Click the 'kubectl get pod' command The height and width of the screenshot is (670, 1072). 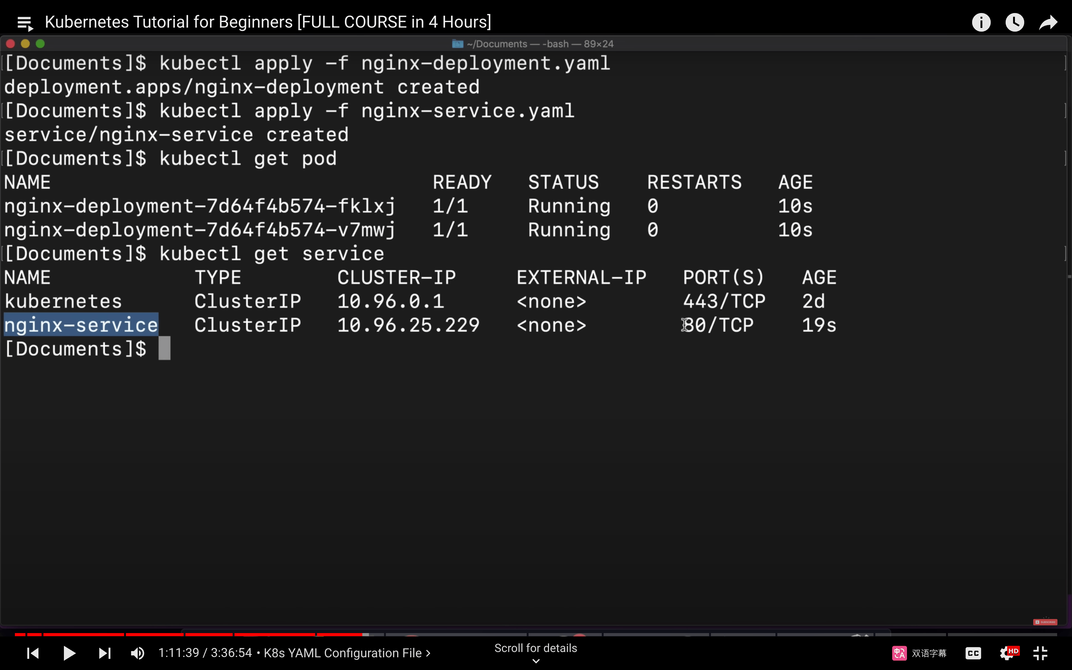pyautogui.click(x=248, y=159)
